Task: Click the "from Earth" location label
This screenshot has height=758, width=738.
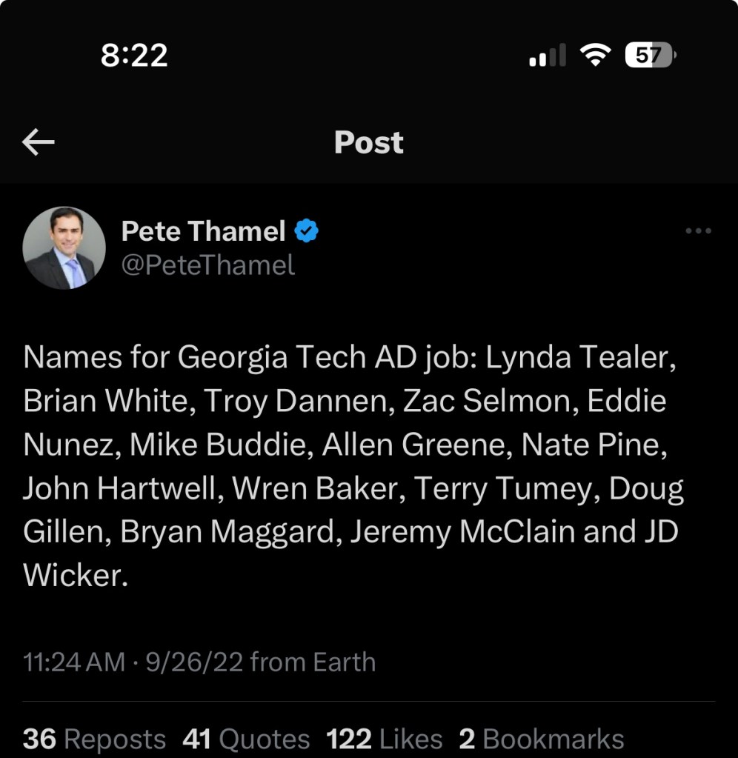Action: pyautogui.click(x=313, y=662)
